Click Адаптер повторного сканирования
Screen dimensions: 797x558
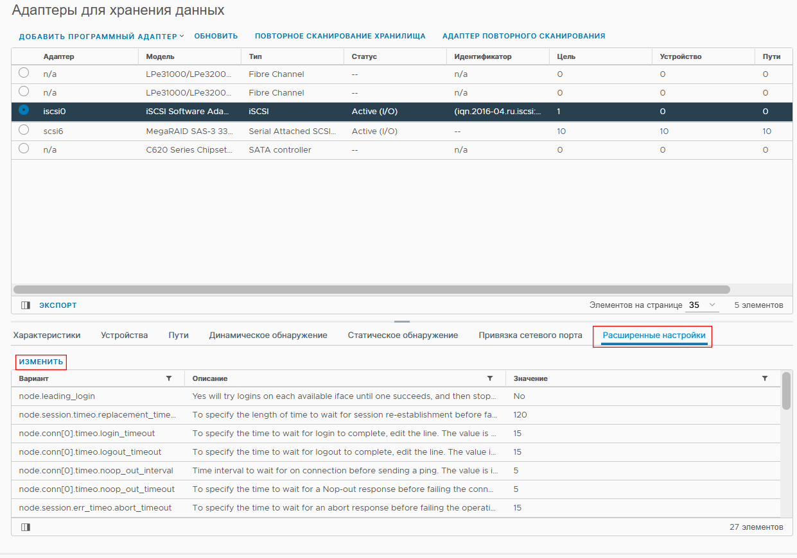click(524, 37)
